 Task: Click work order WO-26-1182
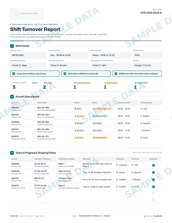click(x=43, y=122)
